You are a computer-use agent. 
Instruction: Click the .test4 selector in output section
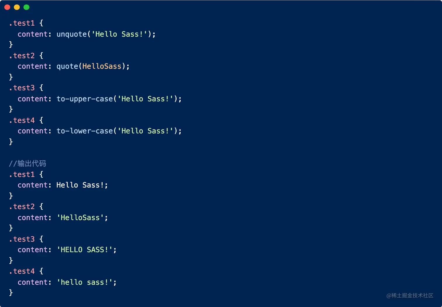[x=22, y=271]
